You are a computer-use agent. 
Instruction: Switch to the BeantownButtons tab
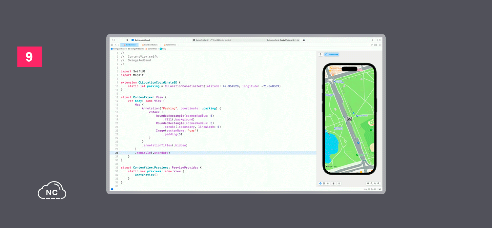coord(150,45)
